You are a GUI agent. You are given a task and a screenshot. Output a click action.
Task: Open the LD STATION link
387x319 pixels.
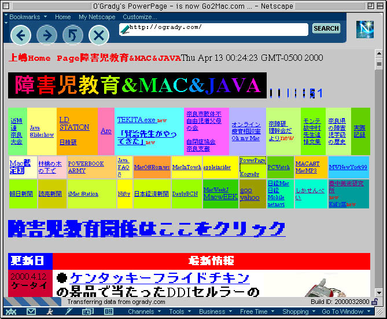pyautogui.click(x=74, y=123)
